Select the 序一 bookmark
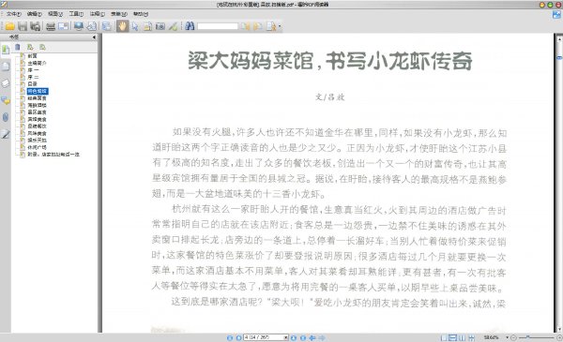 (33, 70)
